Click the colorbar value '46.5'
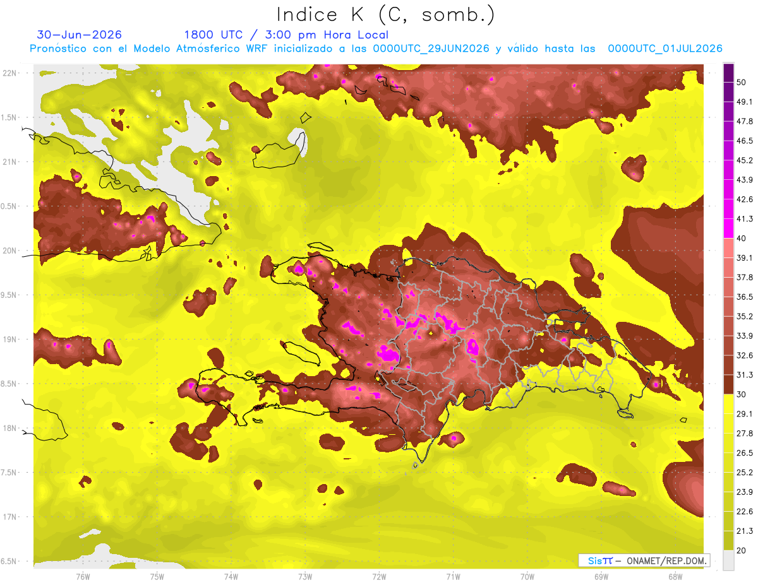 coord(744,141)
